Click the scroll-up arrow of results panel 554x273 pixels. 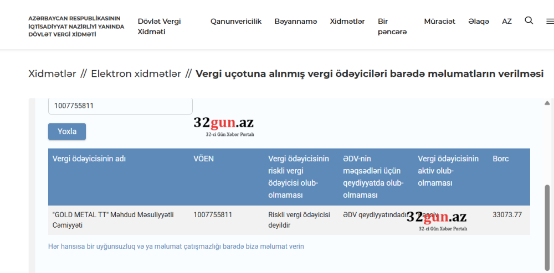(x=547, y=103)
